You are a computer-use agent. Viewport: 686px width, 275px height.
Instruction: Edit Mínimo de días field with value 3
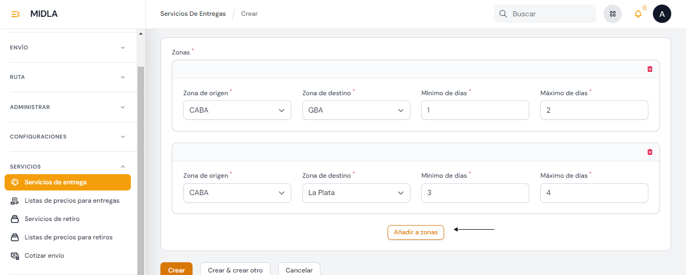tap(475, 193)
